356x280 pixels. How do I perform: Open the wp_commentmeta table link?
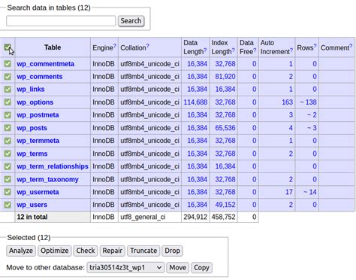(46, 64)
